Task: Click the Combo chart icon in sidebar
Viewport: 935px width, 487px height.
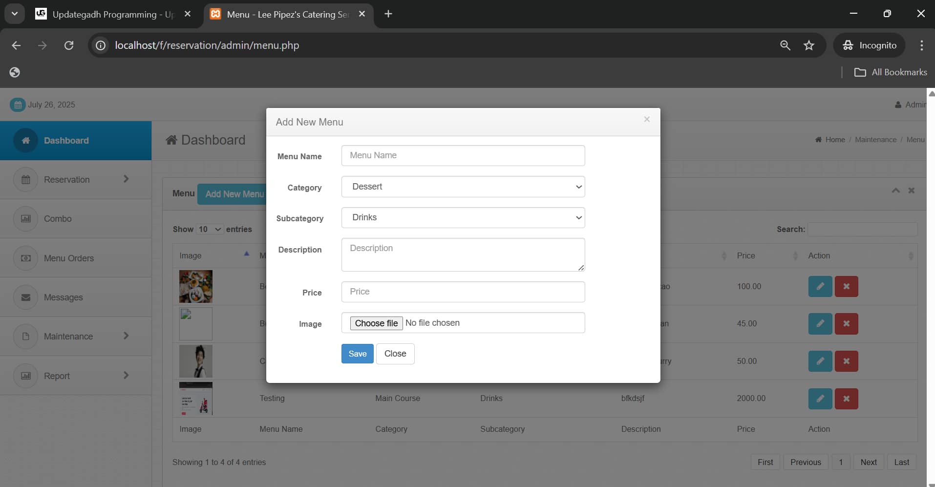Action: (x=26, y=219)
